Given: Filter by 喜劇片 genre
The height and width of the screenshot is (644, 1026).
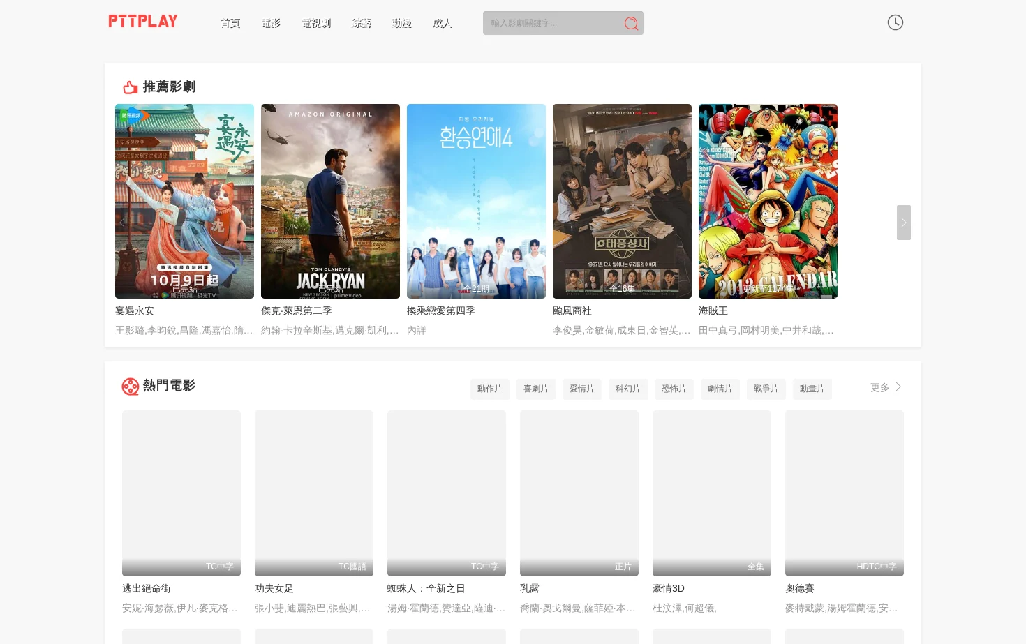Looking at the screenshot, I should (536, 389).
